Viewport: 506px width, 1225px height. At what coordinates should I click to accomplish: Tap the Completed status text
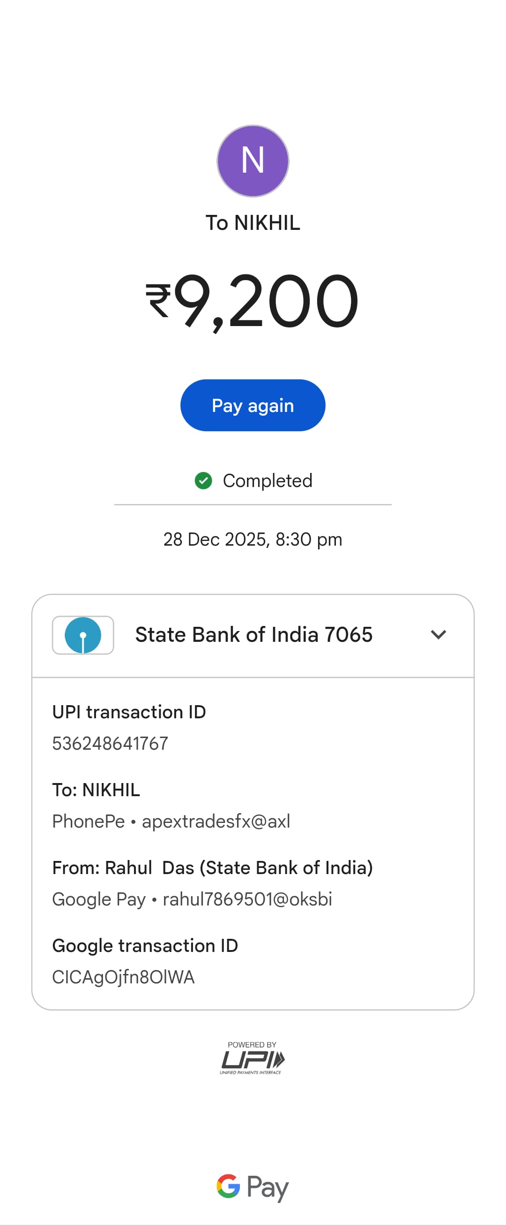coord(267,480)
